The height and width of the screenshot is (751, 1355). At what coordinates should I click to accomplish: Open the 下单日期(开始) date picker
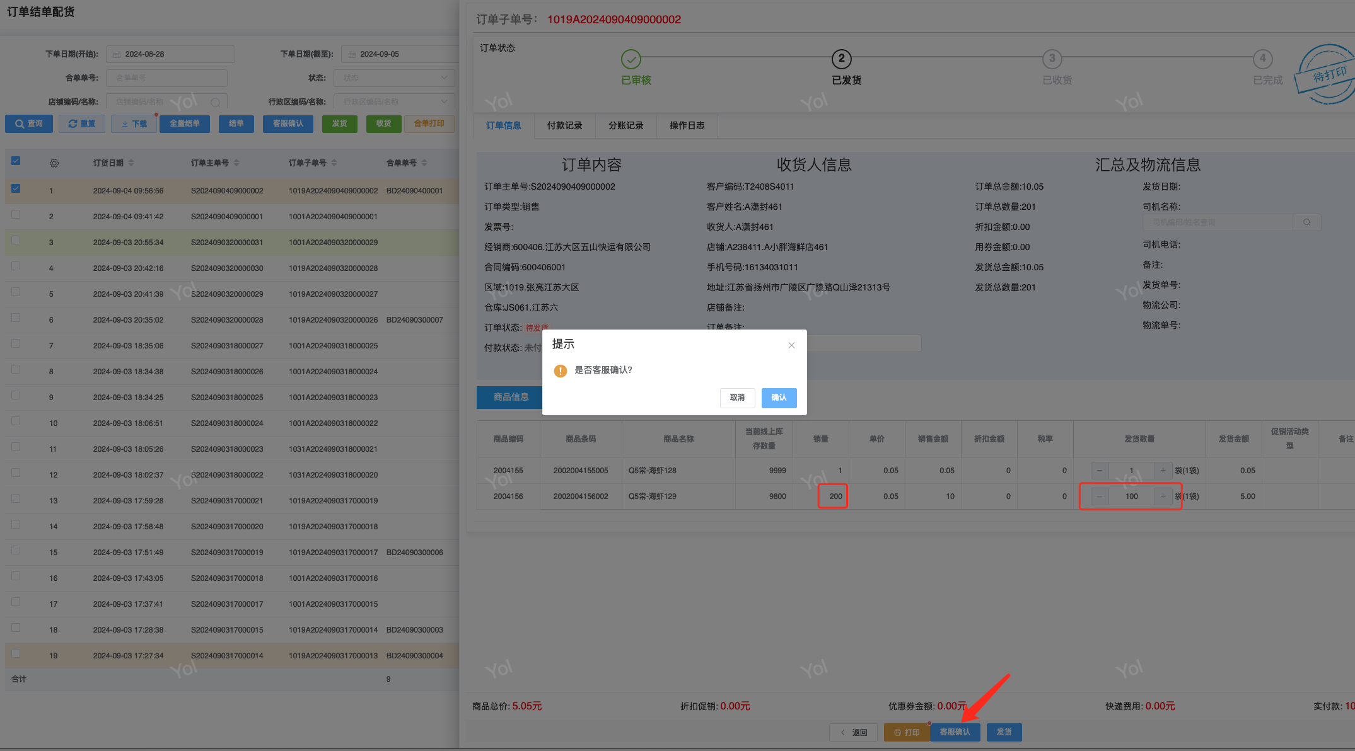(170, 54)
